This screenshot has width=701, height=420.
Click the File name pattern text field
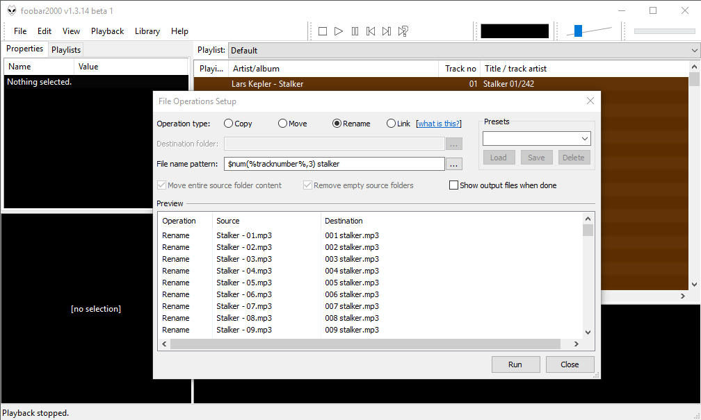click(x=334, y=165)
